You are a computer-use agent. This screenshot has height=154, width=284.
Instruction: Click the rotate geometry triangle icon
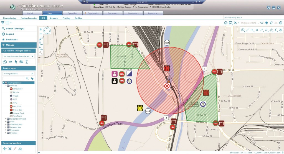(20, 149)
